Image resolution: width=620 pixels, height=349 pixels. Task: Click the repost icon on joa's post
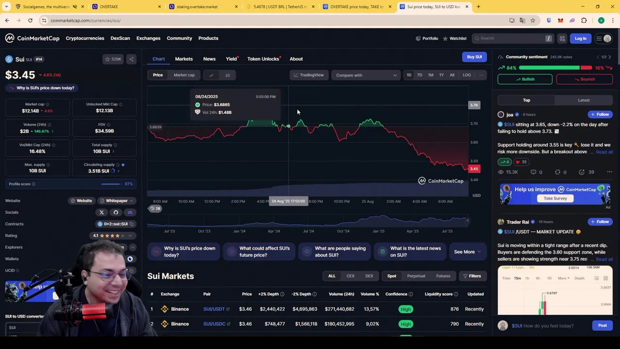point(558,172)
